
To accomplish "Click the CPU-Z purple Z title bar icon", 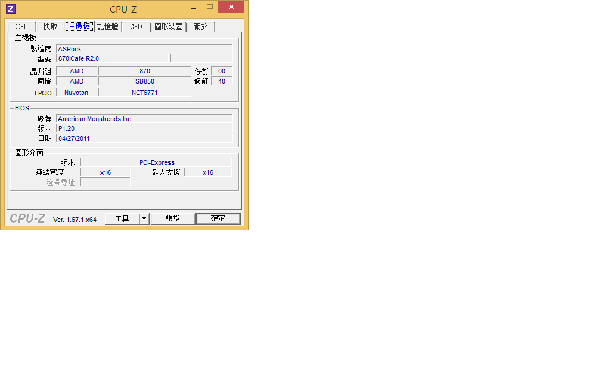I will [x=11, y=9].
